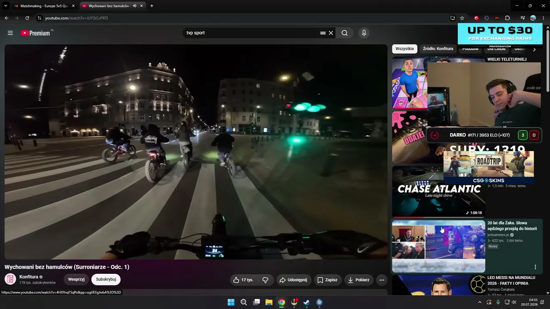Image resolution: width=550 pixels, height=309 pixels.
Task: Open Task View on the taskbar
Action: point(257,302)
